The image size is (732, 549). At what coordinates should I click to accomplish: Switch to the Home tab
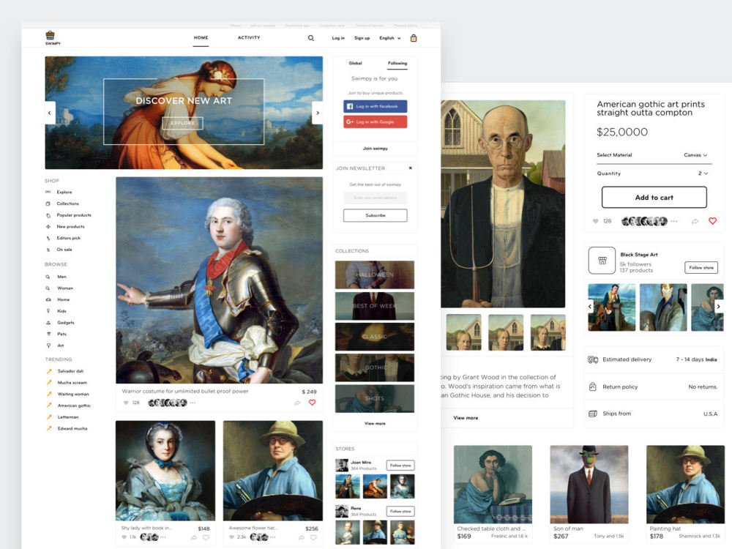point(201,38)
